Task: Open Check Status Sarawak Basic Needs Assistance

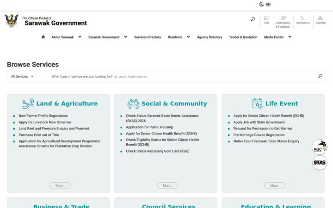Action: [162, 118]
